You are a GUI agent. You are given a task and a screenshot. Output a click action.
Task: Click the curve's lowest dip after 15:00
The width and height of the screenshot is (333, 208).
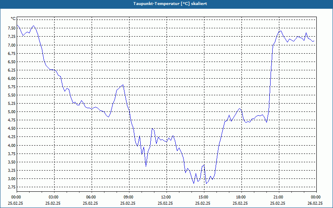point(206,183)
